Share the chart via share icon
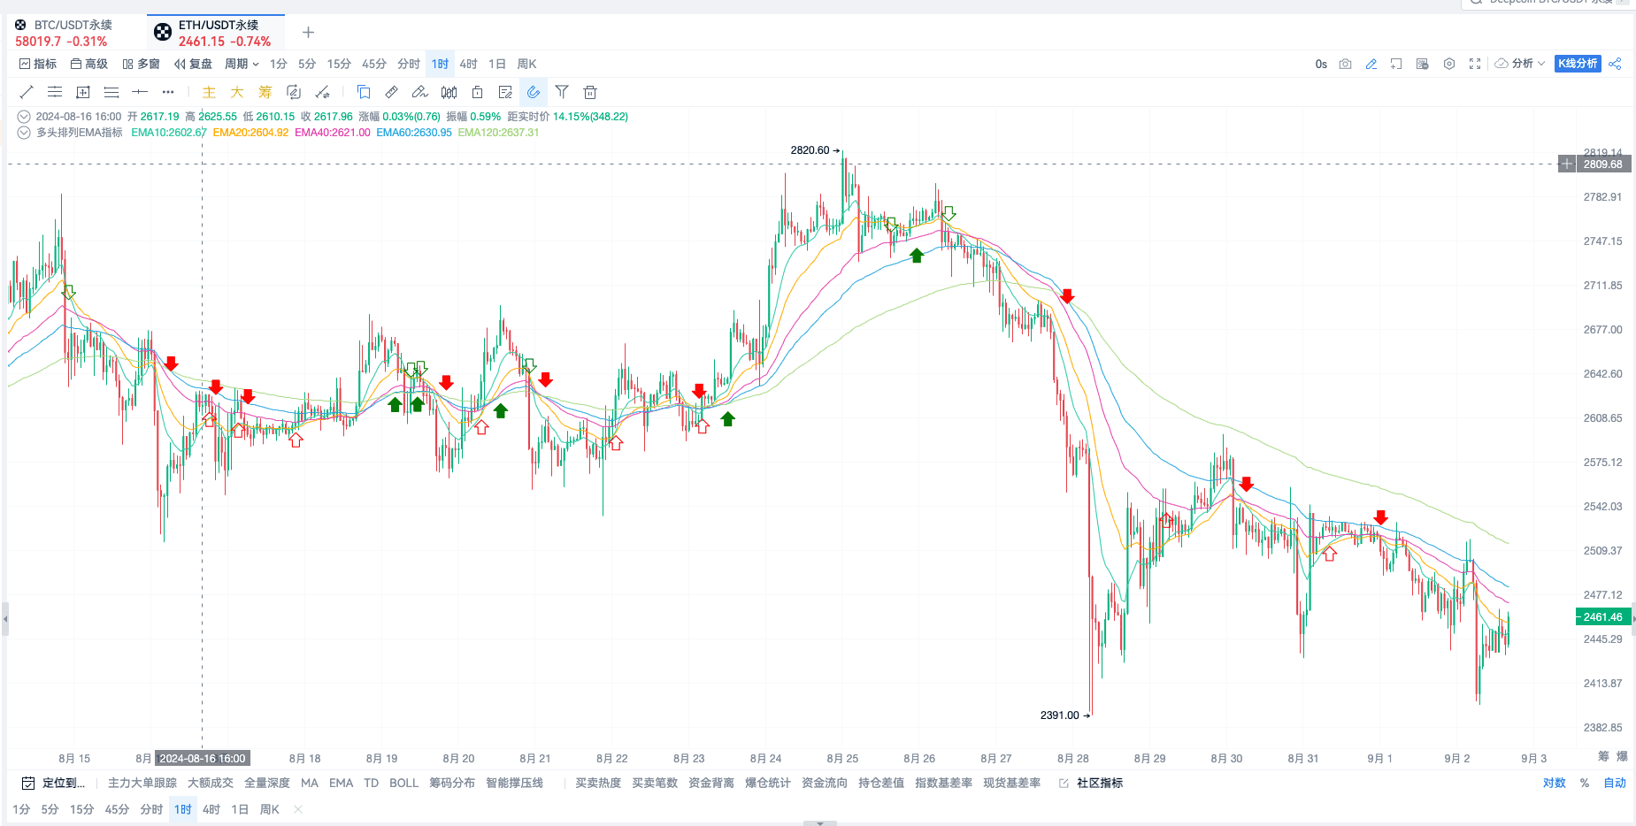The height and width of the screenshot is (826, 1636). pyautogui.click(x=1615, y=64)
